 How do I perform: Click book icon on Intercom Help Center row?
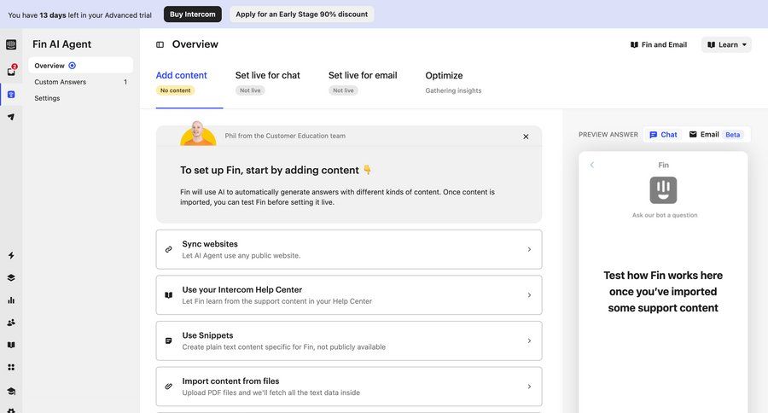click(168, 295)
